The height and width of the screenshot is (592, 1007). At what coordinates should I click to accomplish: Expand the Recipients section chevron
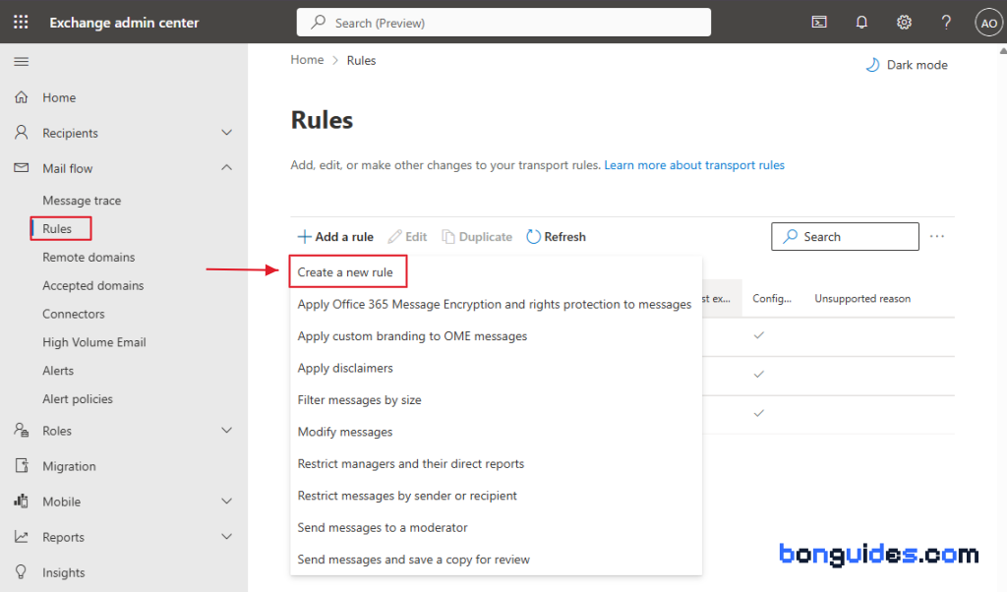pos(227,133)
